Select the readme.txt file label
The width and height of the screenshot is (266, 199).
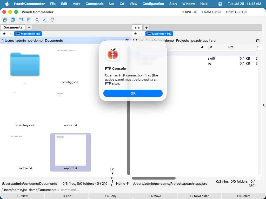click(x=25, y=168)
